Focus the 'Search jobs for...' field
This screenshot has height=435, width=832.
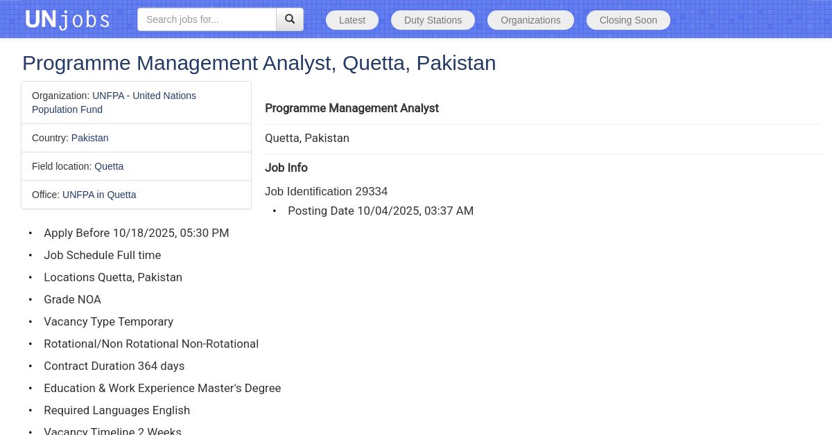[207, 19]
